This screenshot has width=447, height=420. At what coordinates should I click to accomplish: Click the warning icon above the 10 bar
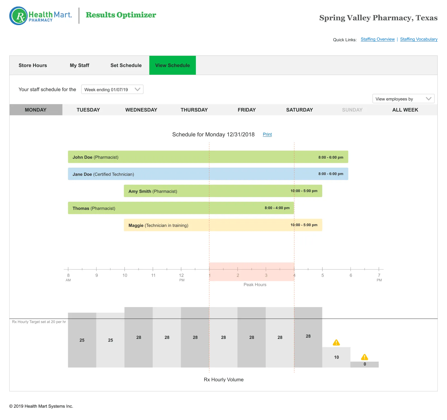tap(336, 342)
